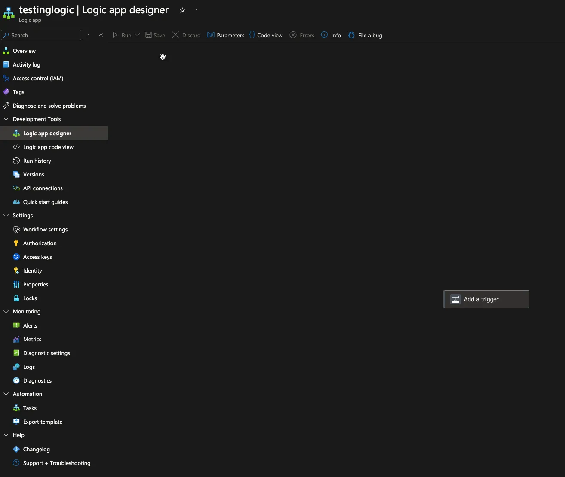
Task: Click the Run button
Action: 122,35
